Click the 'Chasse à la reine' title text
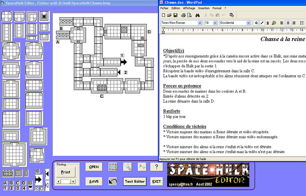Image resolution: width=306 pixels, height=196 pixels. point(282,39)
